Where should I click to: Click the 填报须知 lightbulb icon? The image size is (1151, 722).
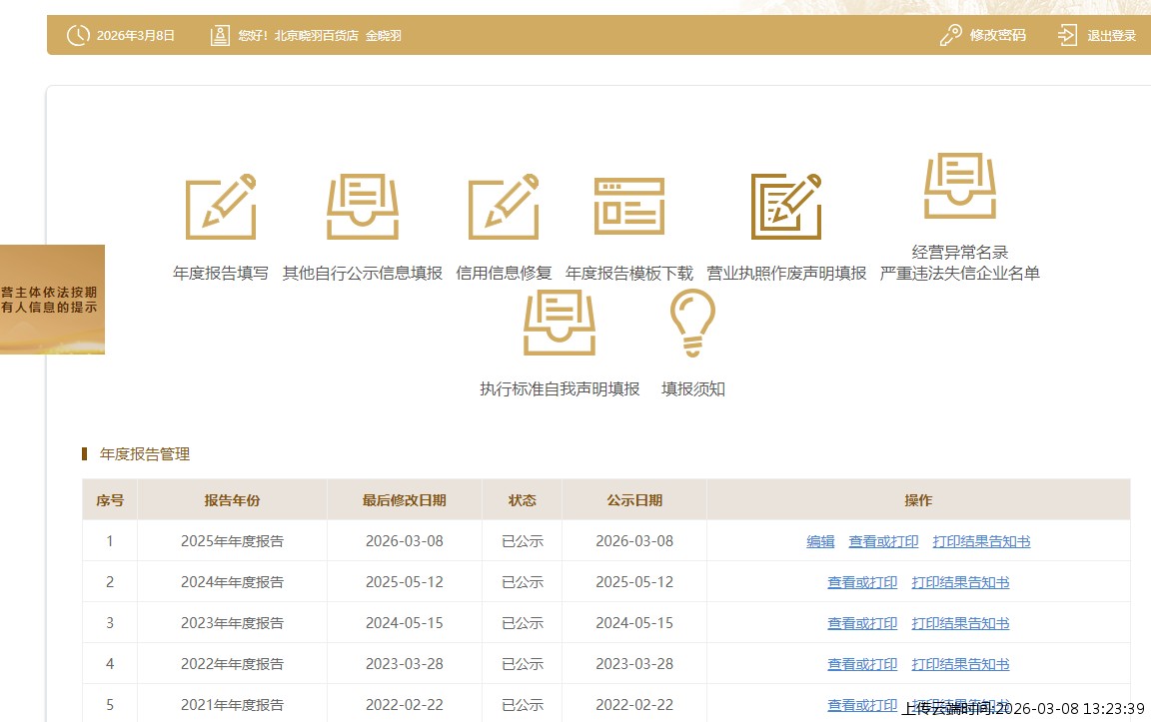pos(692,323)
